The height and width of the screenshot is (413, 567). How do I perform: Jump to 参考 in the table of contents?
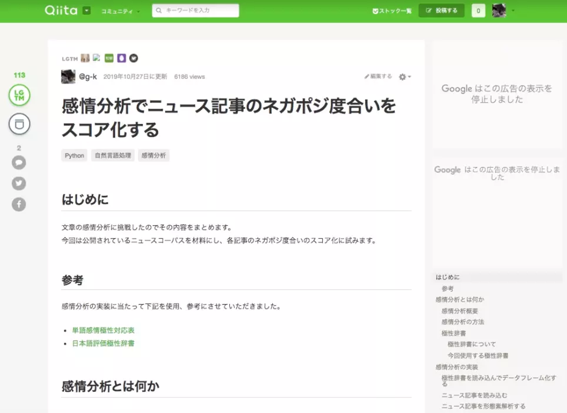[448, 289]
